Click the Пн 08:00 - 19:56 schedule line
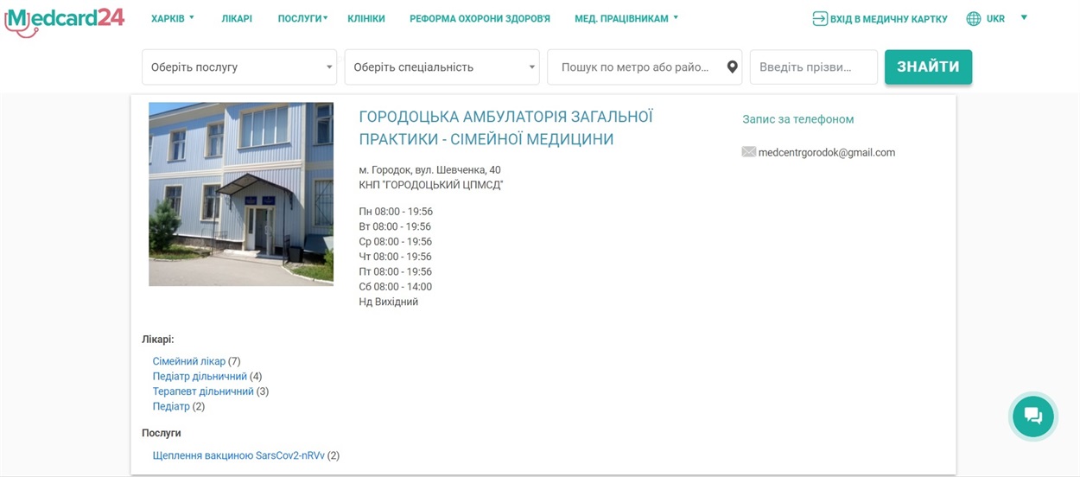Viewport: 1080px width, 477px height. pyautogui.click(x=396, y=212)
